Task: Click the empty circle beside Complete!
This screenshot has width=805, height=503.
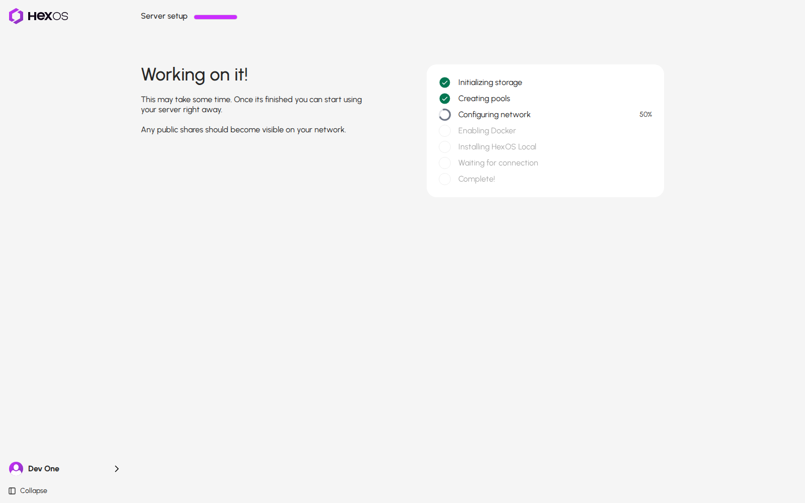Action: tap(445, 179)
